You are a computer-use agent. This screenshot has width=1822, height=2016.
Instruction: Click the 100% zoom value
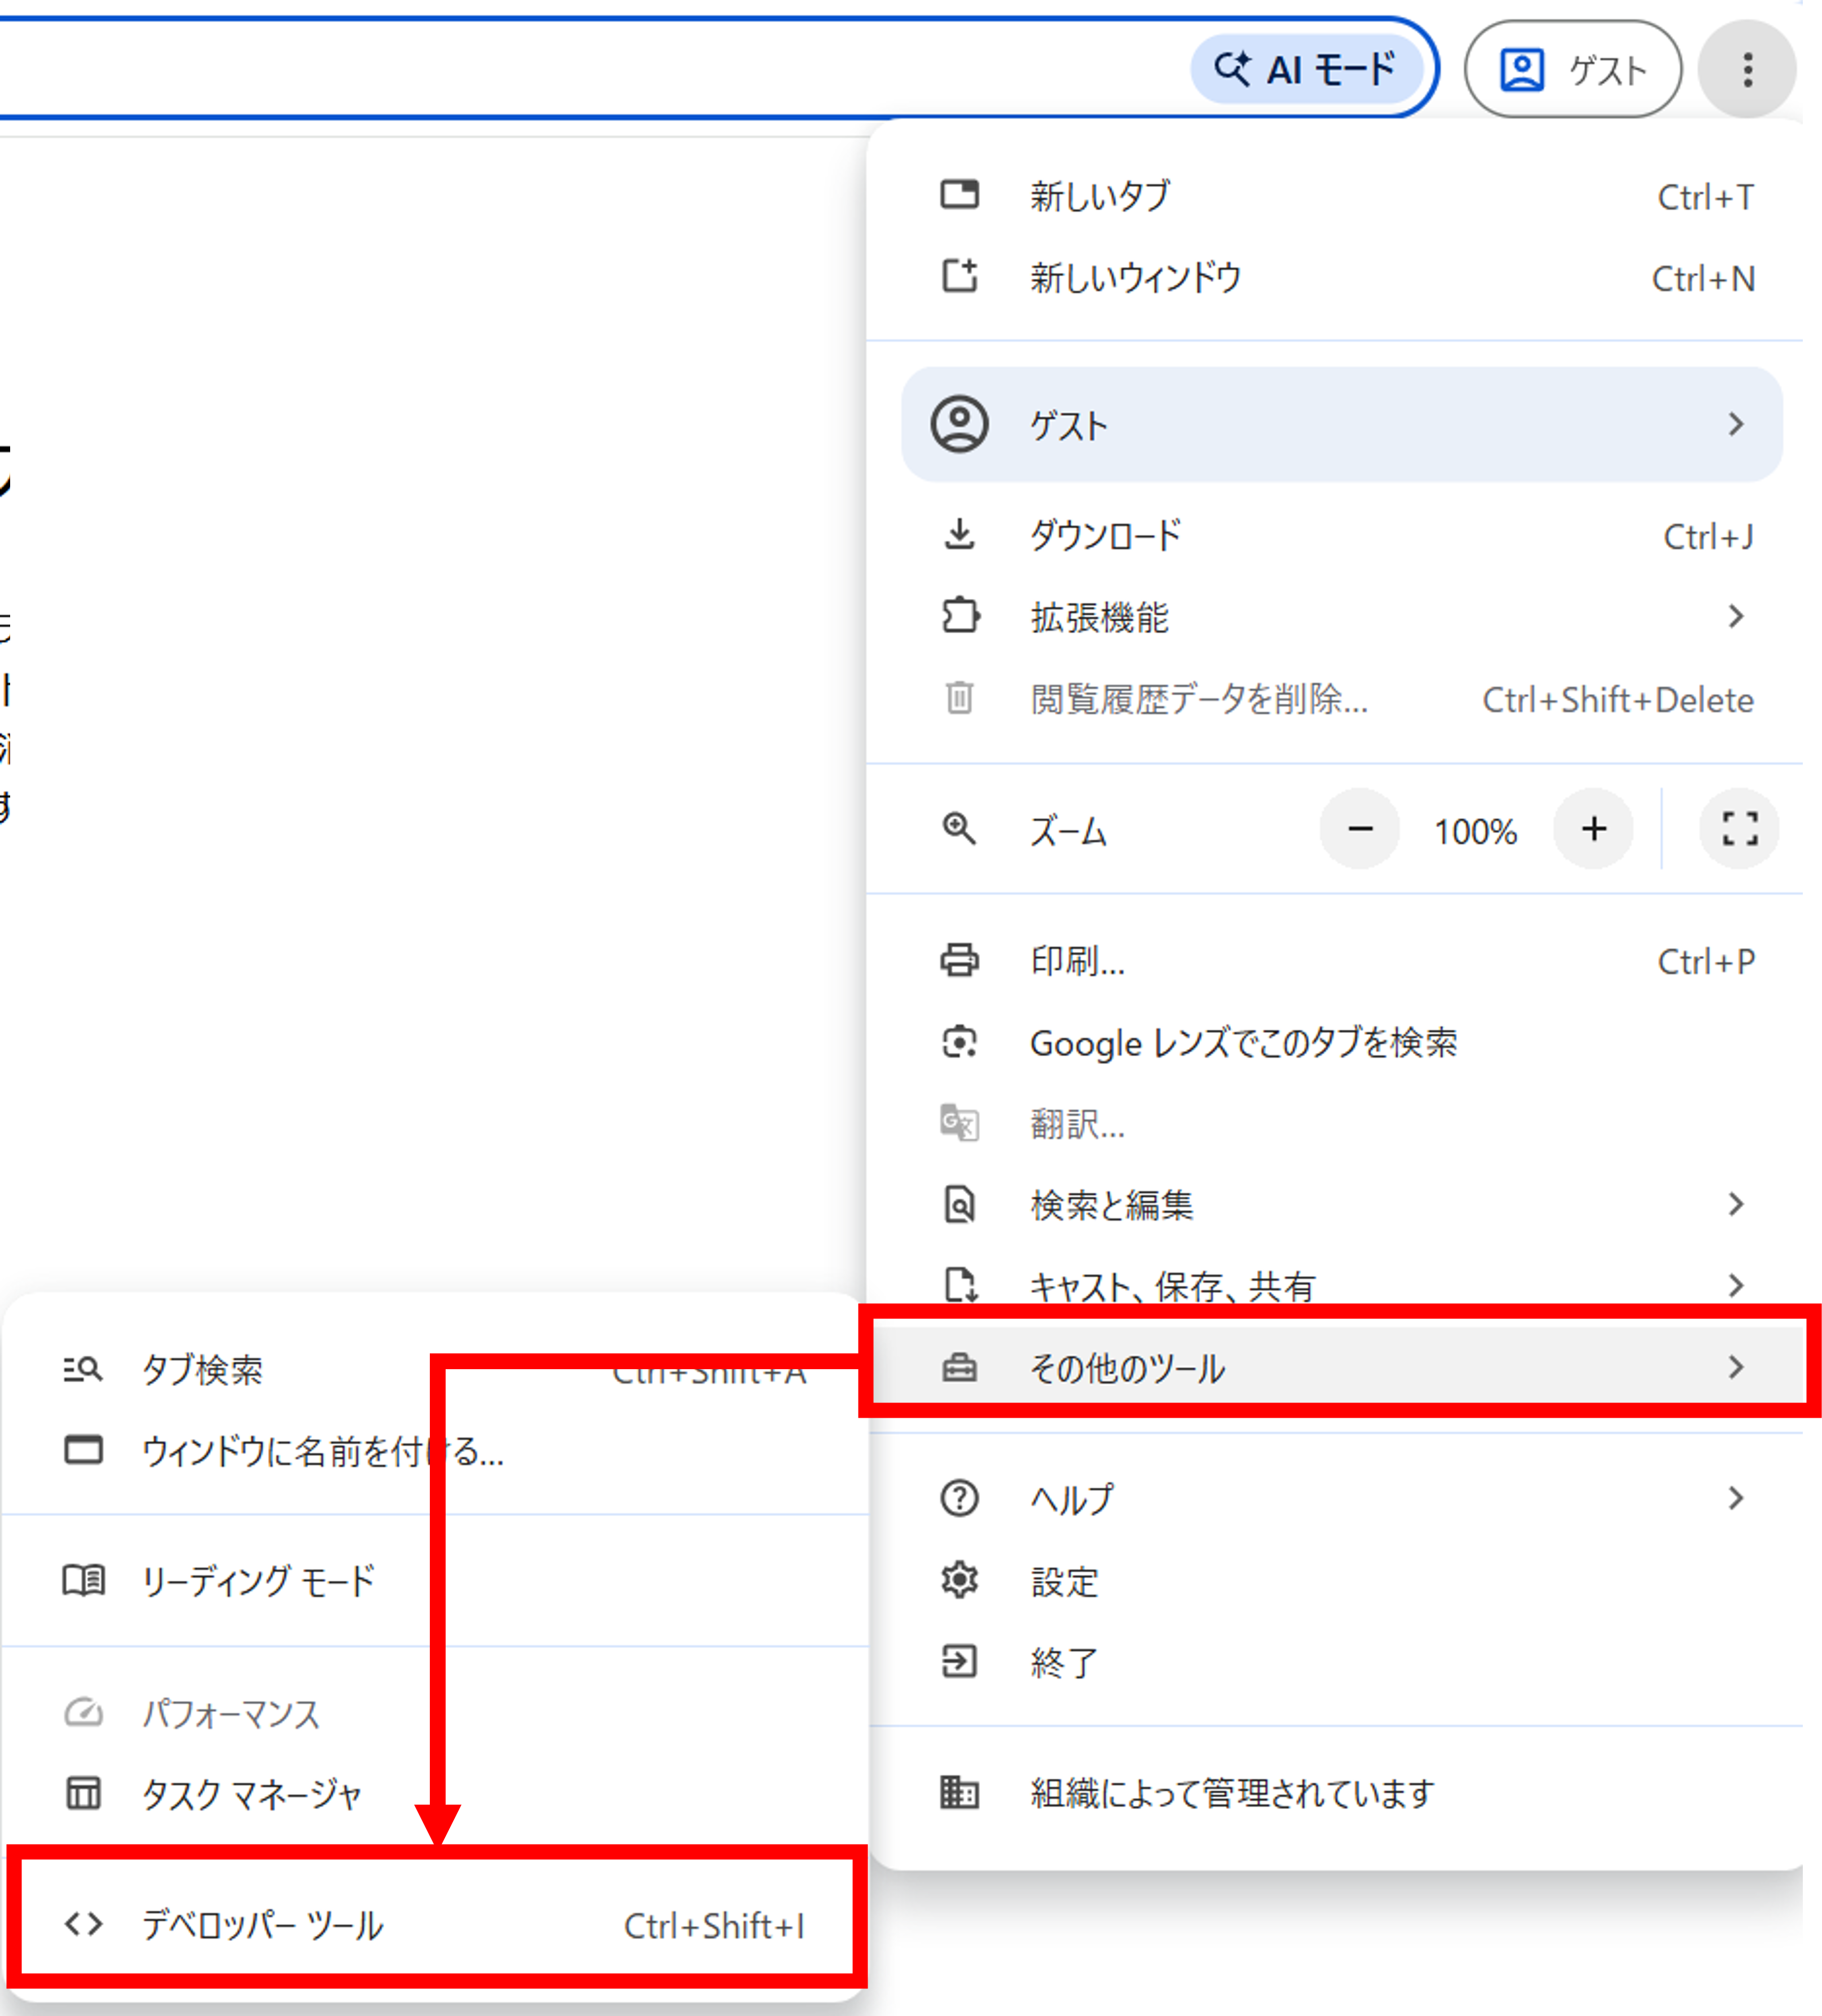1476,831
